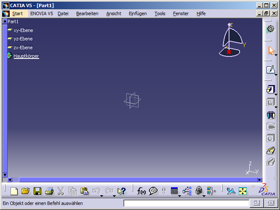Expand the Select tool flyout arrow

[x=276, y=55]
